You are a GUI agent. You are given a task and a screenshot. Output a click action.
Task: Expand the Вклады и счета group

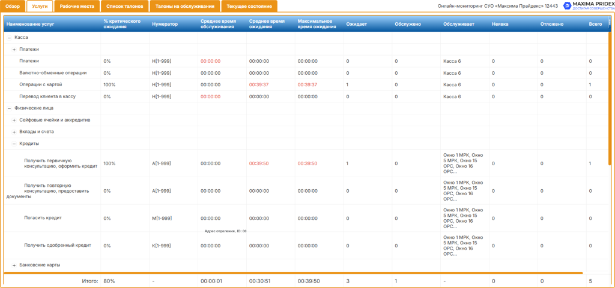click(14, 132)
